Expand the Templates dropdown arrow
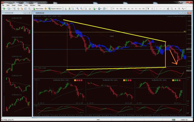194x122 pixels. tap(106, 9)
